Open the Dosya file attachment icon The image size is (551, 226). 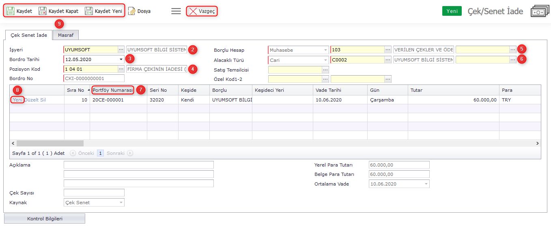132,11
